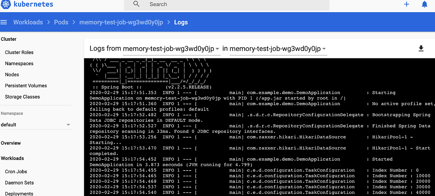Viewport: 435px width, 196px height.
Task: Click the kubernetes title text
Action: 33,4
